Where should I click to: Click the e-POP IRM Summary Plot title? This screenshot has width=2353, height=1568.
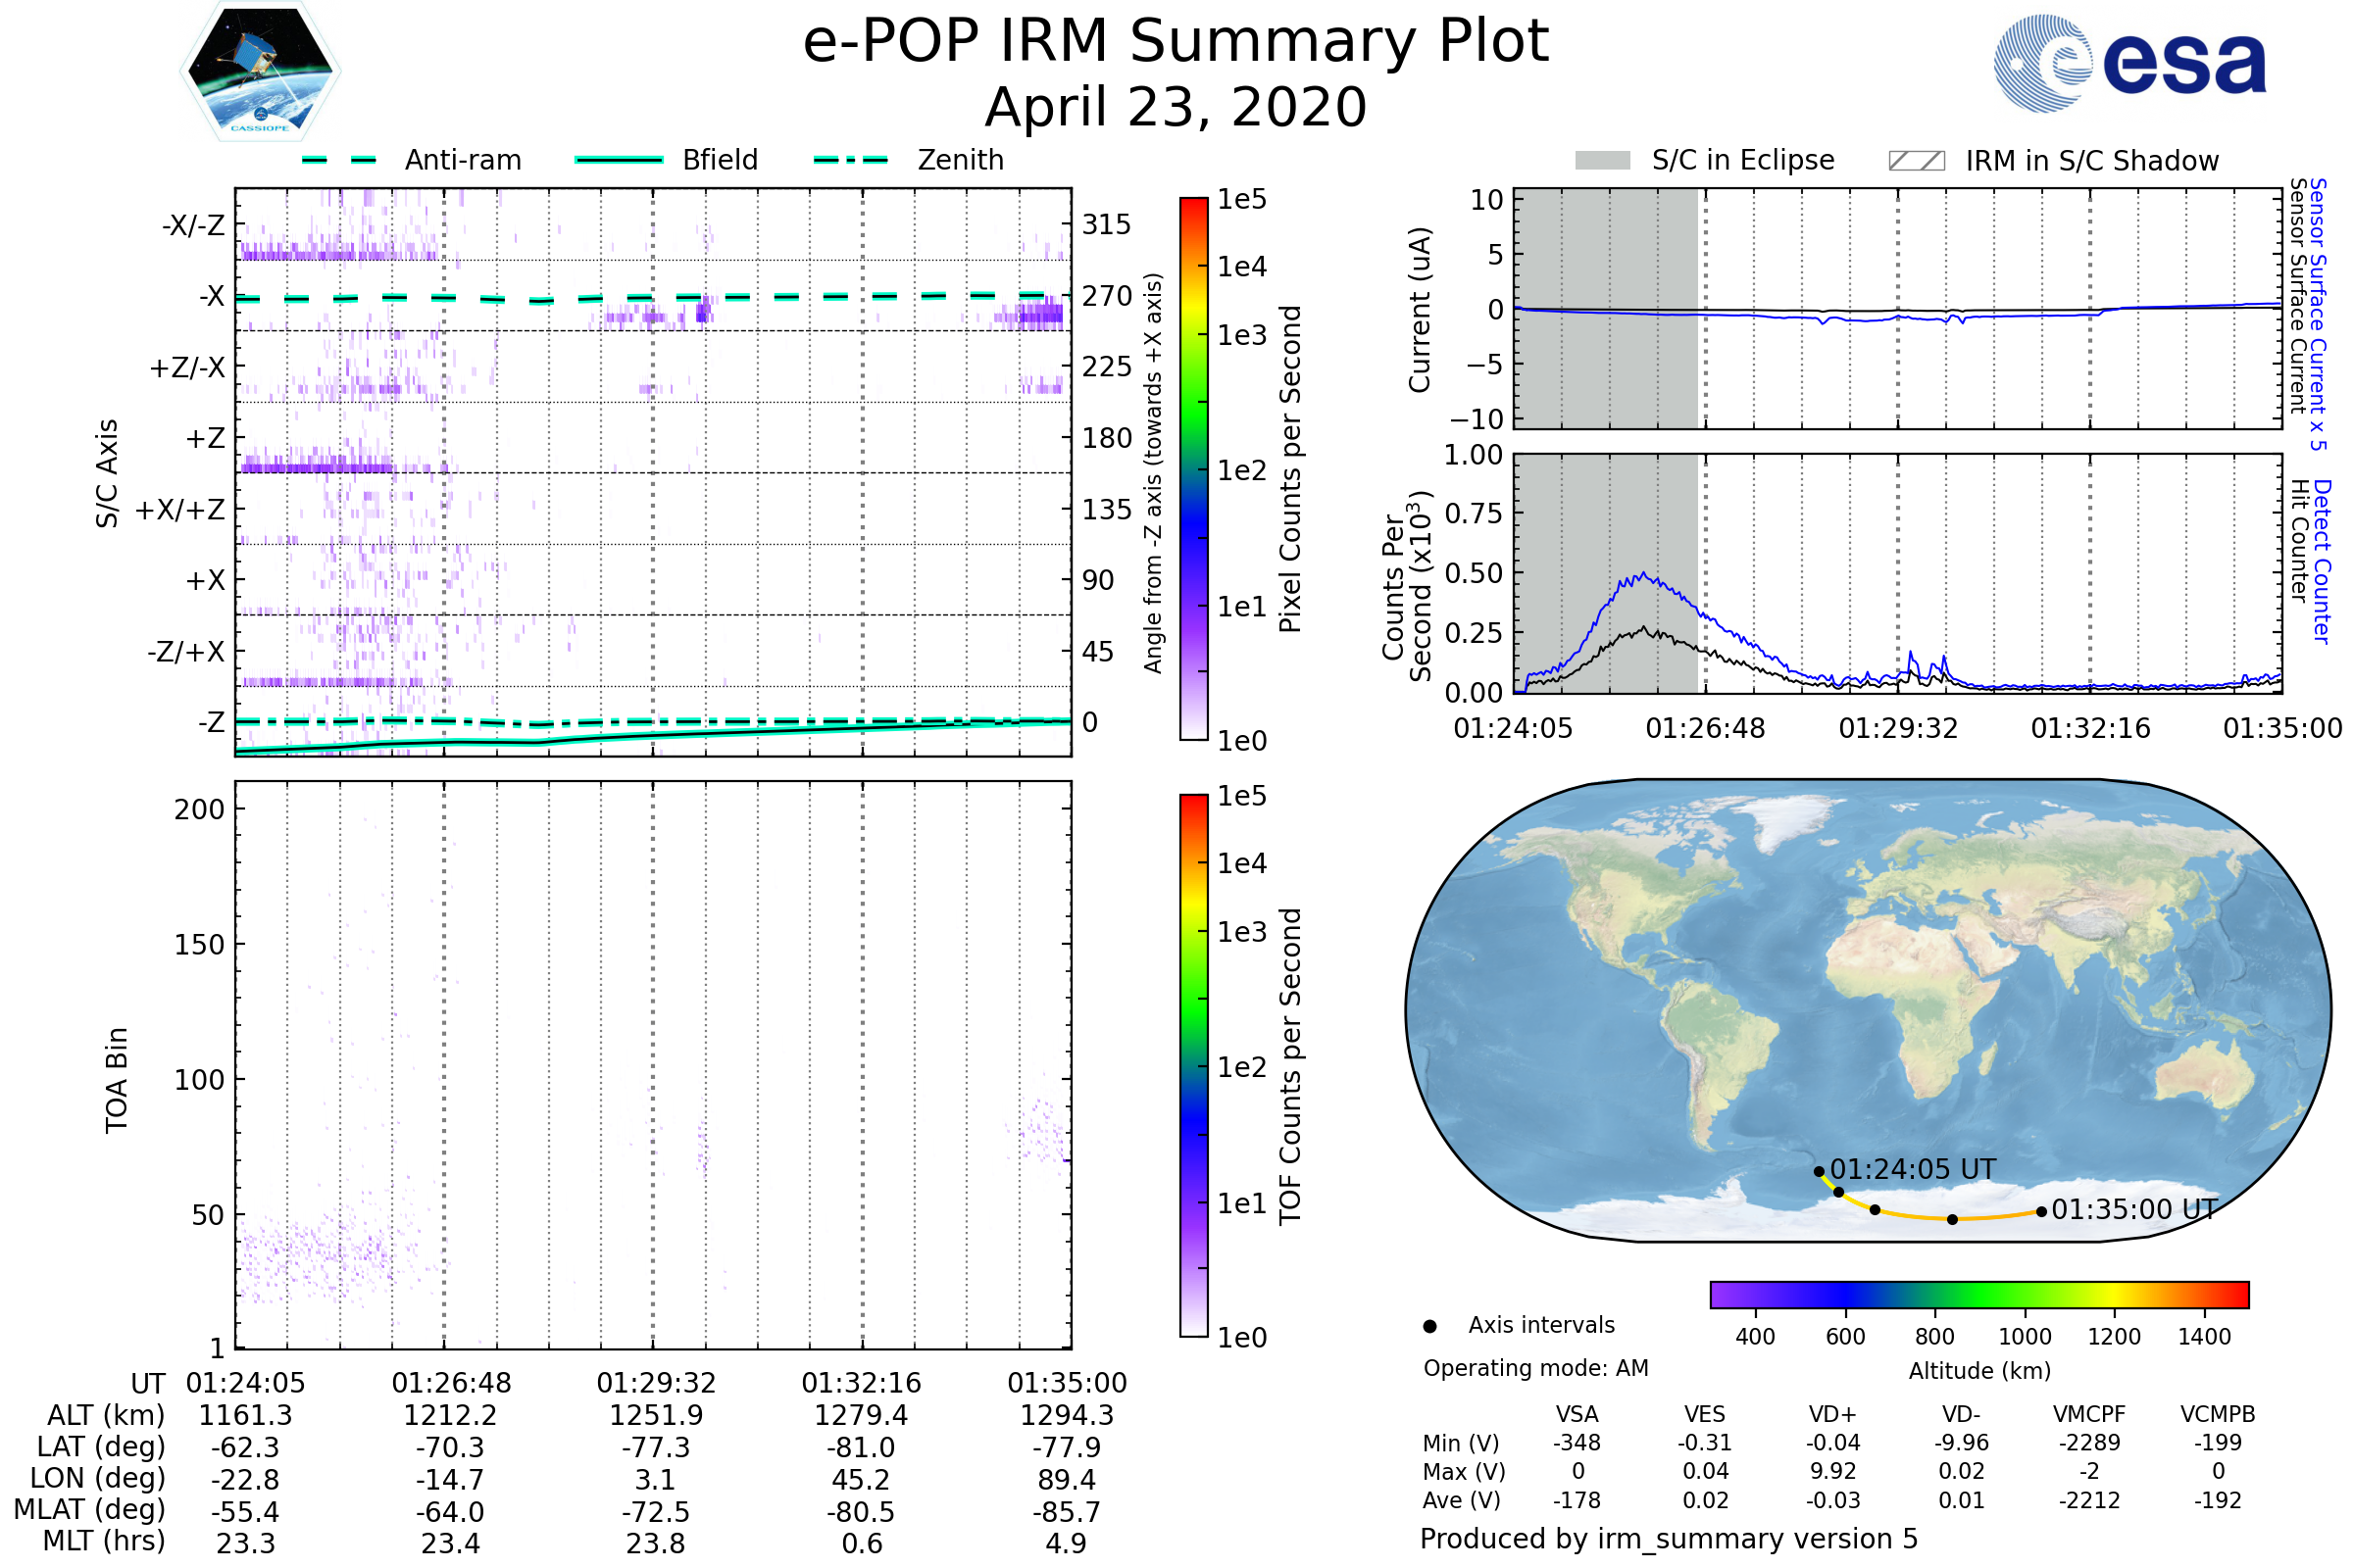pyautogui.click(x=1176, y=42)
